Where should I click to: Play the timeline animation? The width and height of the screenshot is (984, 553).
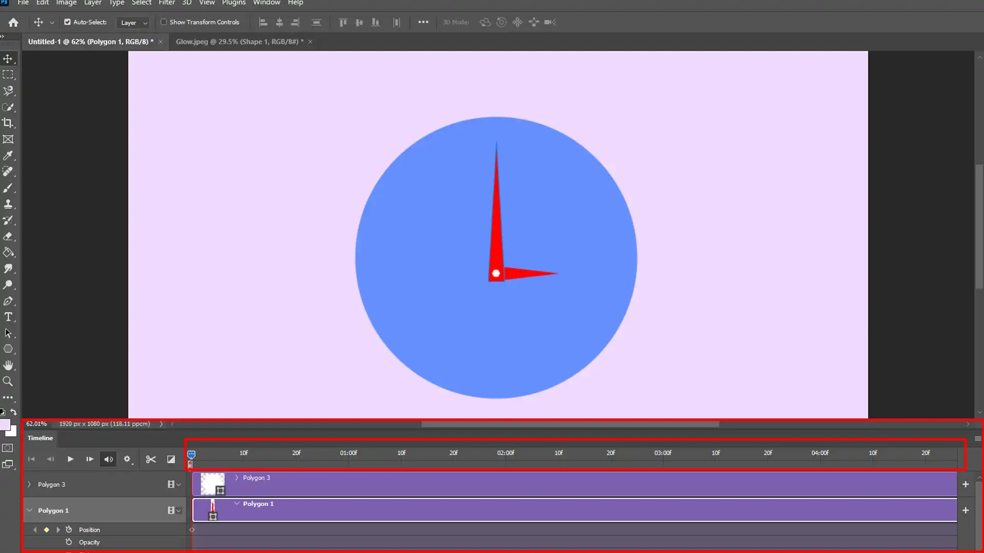point(70,459)
